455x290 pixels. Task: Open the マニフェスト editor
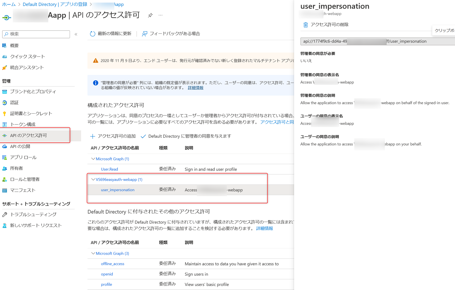pos(23,190)
